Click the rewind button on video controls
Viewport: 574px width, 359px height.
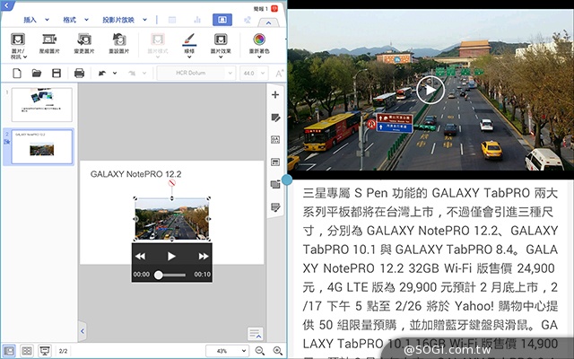[140, 257]
